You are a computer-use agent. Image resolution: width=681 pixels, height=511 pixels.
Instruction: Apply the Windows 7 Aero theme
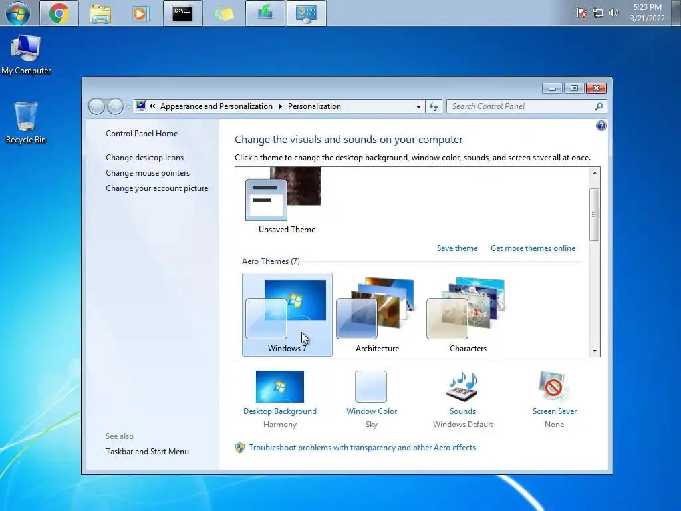point(287,315)
